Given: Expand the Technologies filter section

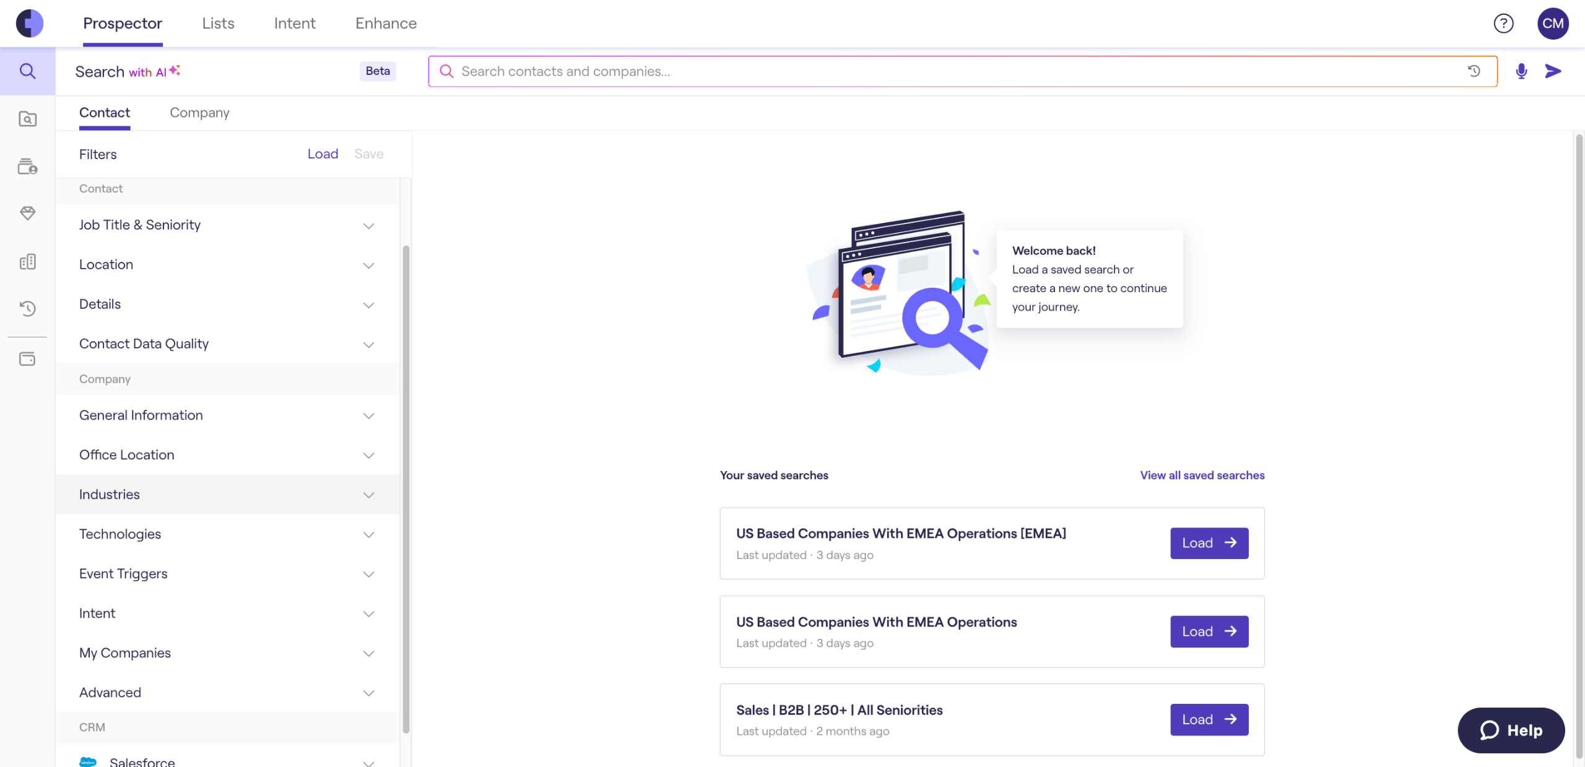Looking at the screenshot, I should click(x=227, y=534).
